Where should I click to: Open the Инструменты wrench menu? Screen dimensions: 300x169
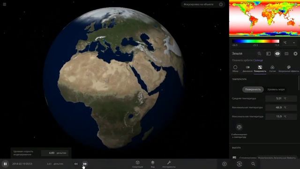tap(169, 164)
